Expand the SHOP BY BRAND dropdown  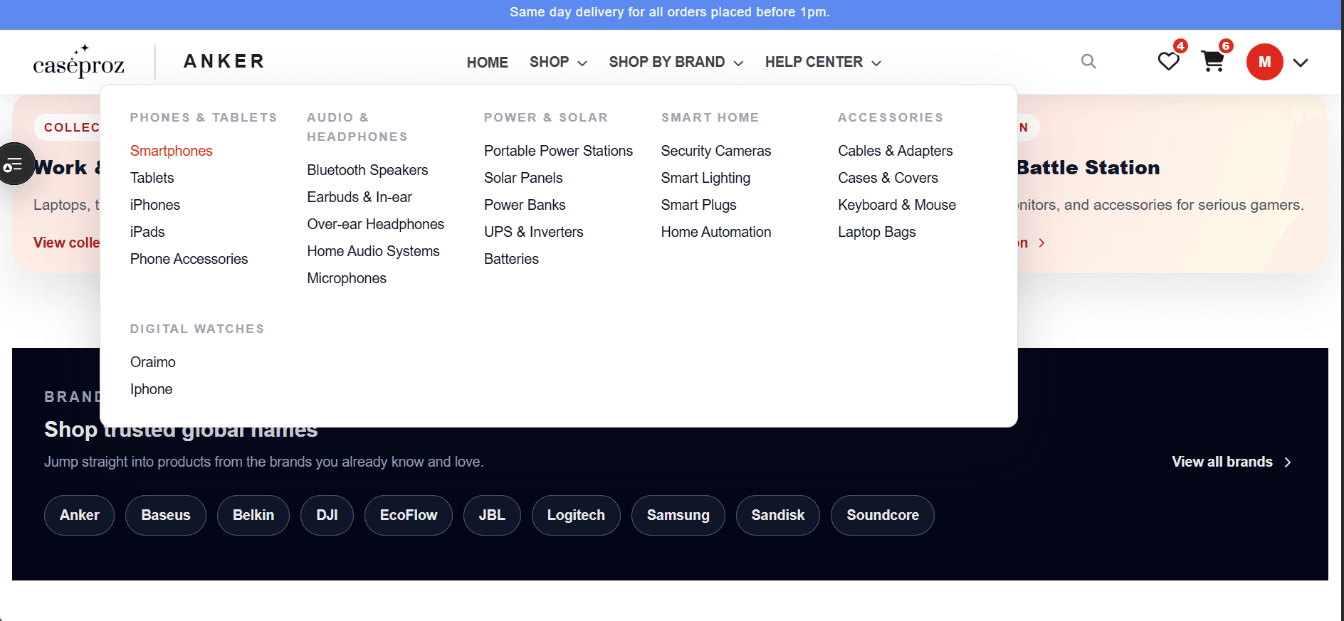coord(676,63)
